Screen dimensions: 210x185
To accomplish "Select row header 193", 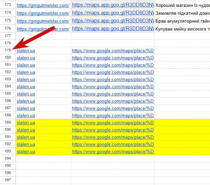I will (x=8, y=151).
